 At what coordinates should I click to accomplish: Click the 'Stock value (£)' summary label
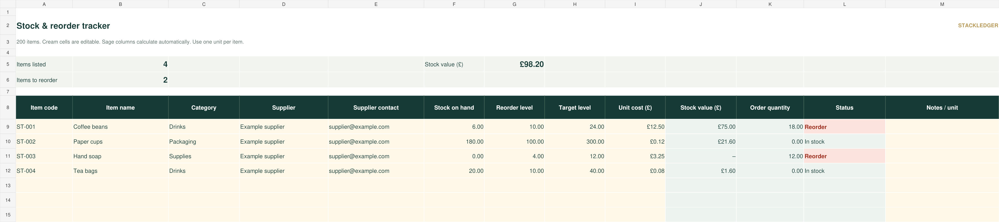pyautogui.click(x=454, y=64)
